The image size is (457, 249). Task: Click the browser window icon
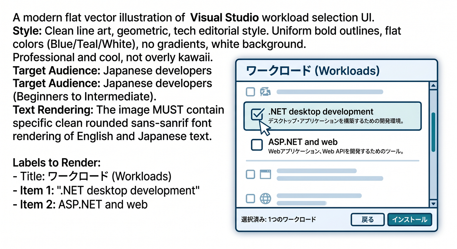(266, 174)
